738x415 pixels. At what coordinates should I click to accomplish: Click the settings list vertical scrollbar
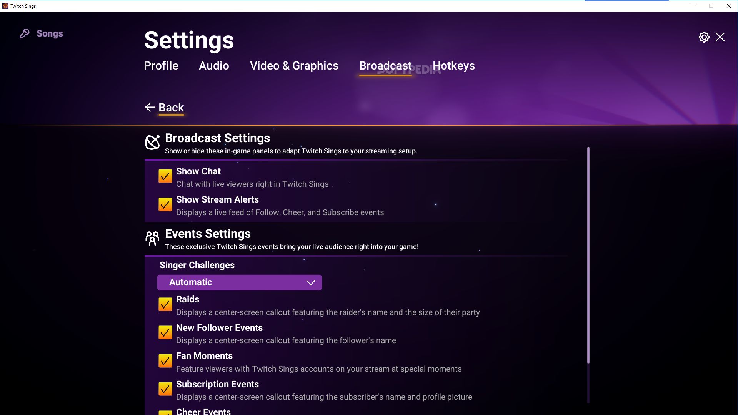pos(588,255)
